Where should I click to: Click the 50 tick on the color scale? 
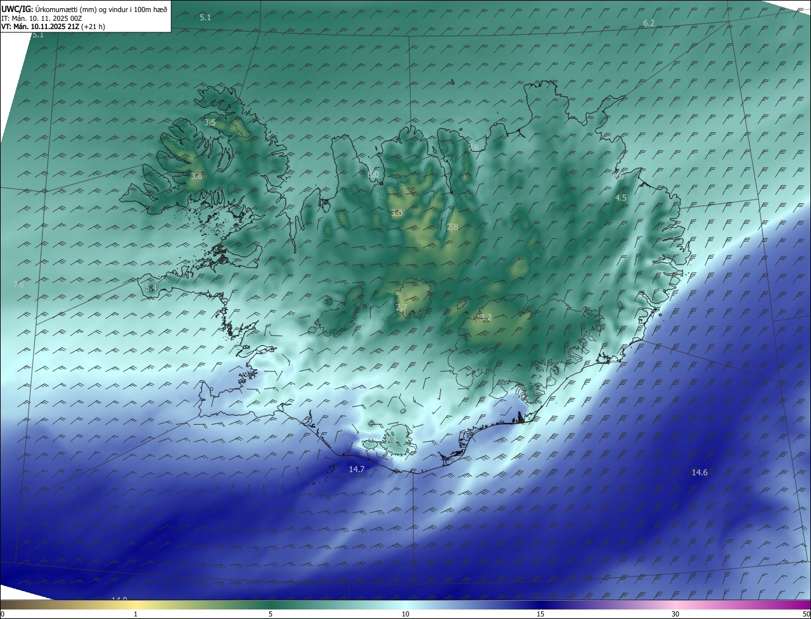click(806, 614)
